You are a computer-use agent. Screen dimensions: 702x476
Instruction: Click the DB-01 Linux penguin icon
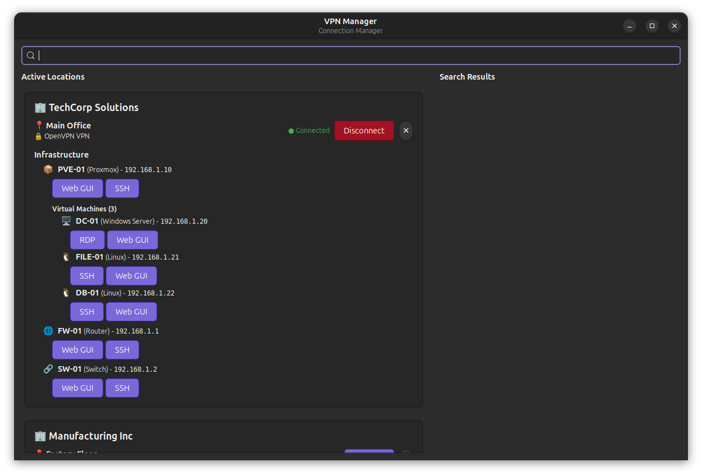(66, 293)
